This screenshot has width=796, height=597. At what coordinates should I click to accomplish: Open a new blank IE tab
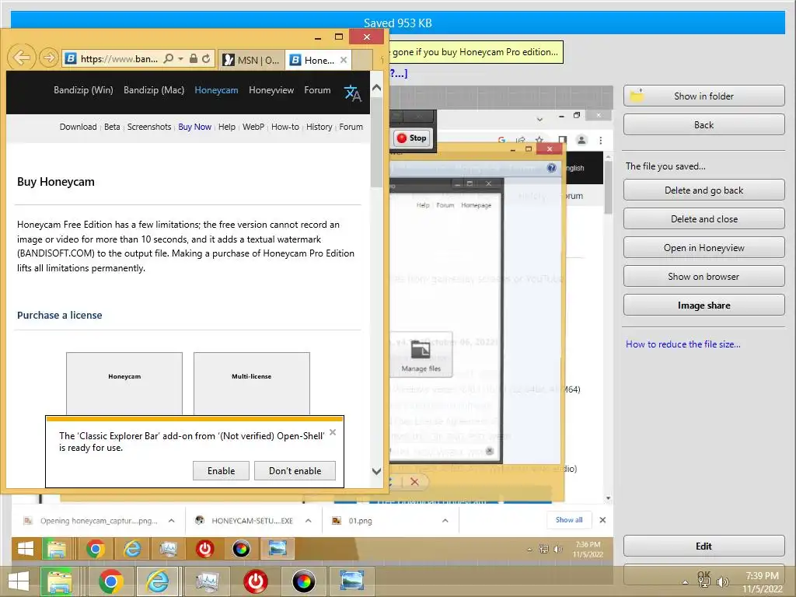(x=362, y=60)
